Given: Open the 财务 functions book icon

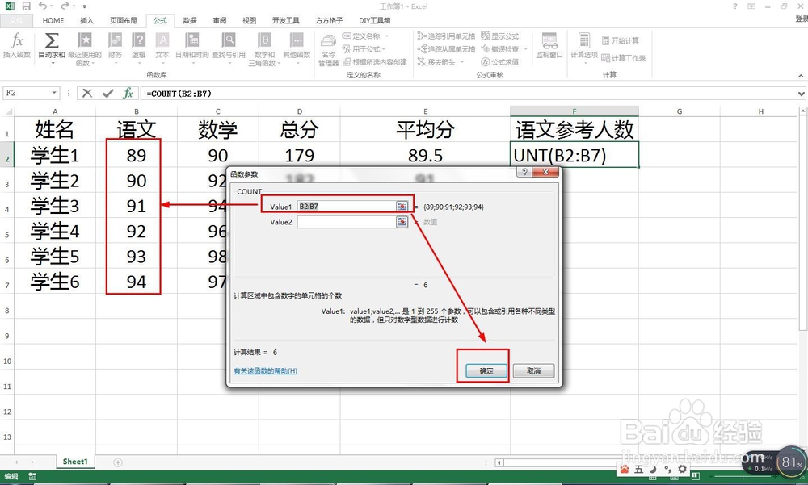Looking at the screenshot, I should [x=115, y=40].
